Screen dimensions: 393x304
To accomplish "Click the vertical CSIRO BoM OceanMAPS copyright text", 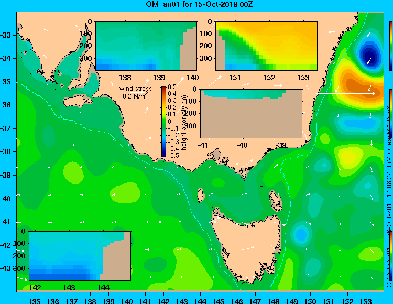I will pos(389,197).
